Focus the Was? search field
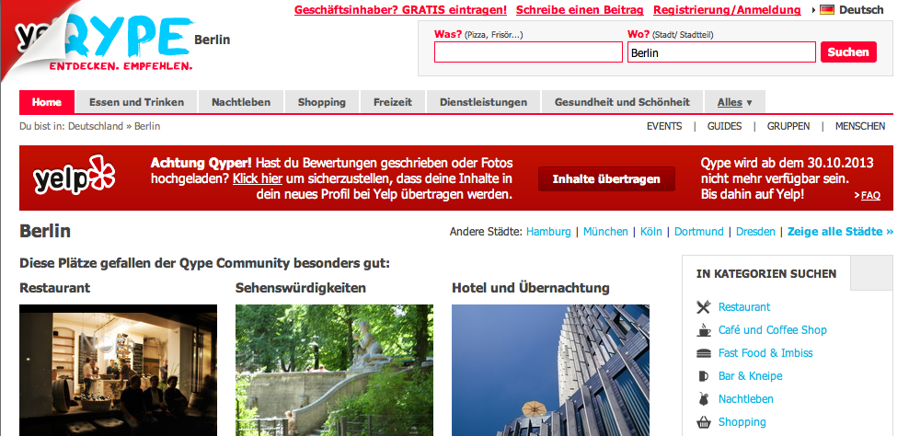Image resolution: width=909 pixels, height=436 pixels. coord(528,52)
